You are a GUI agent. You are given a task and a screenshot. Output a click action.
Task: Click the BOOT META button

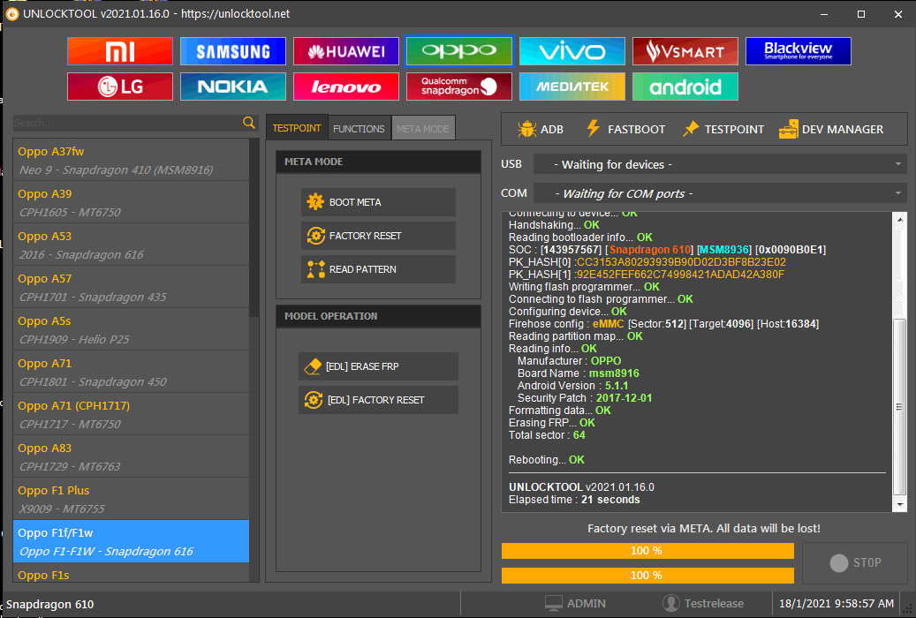coord(379,202)
